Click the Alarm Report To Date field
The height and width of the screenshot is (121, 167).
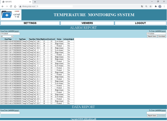coord(156,34)
